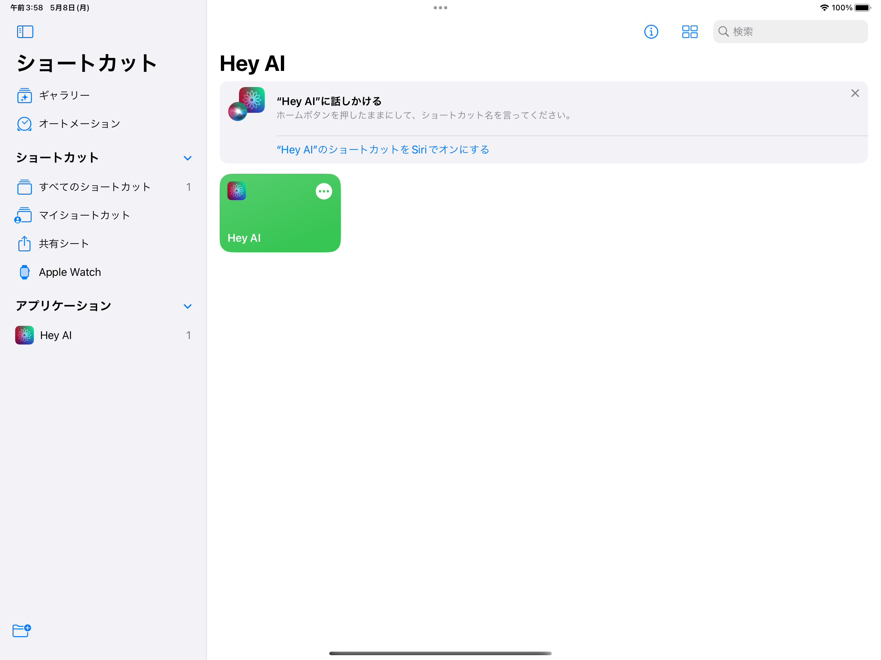Collapse the ショートカット section chevron
The height and width of the screenshot is (660, 881).
(188, 158)
